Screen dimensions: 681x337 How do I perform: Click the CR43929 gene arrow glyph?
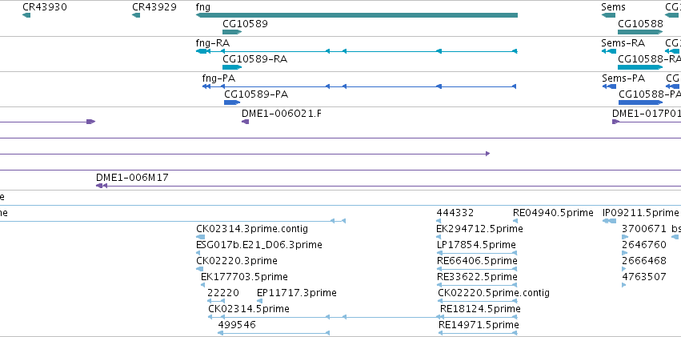136,16
